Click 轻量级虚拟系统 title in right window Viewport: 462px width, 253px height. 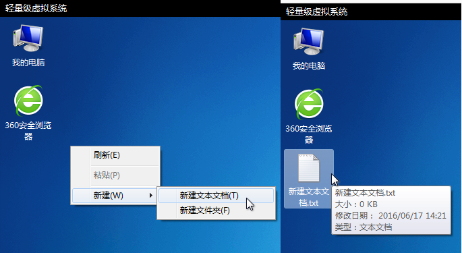click(316, 11)
